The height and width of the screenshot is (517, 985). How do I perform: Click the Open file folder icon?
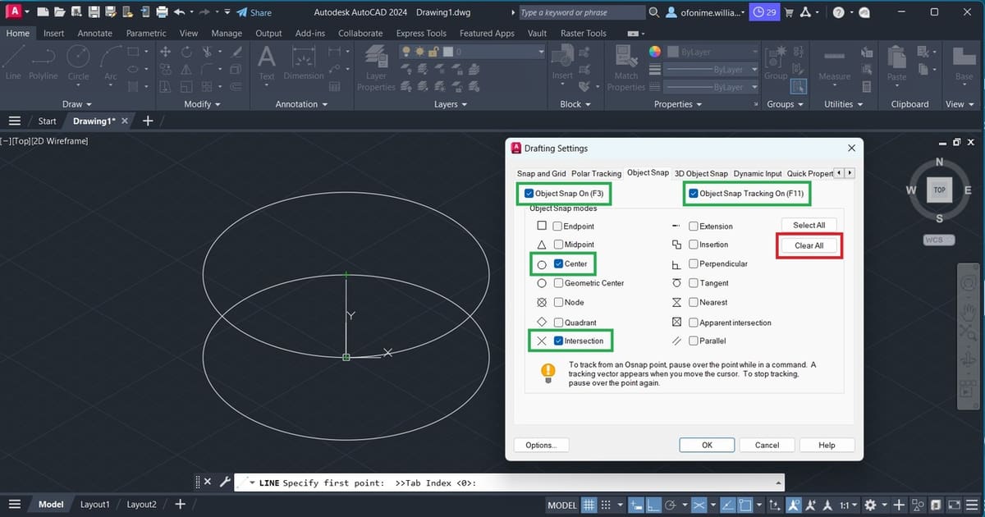click(61, 12)
